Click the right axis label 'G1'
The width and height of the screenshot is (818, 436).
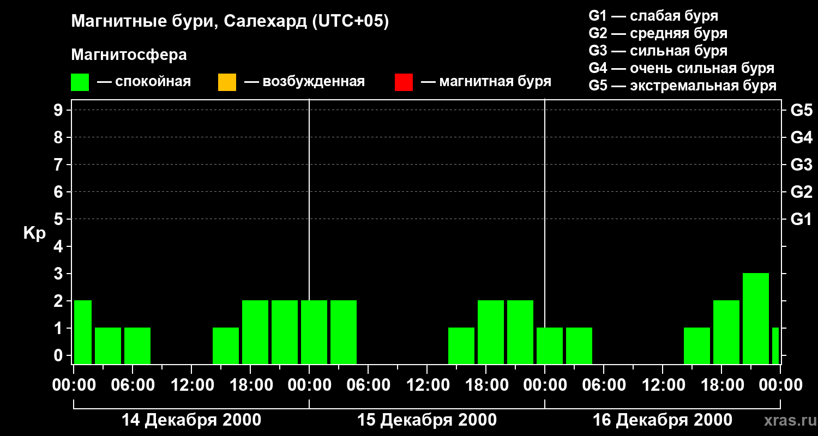point(801,219)
